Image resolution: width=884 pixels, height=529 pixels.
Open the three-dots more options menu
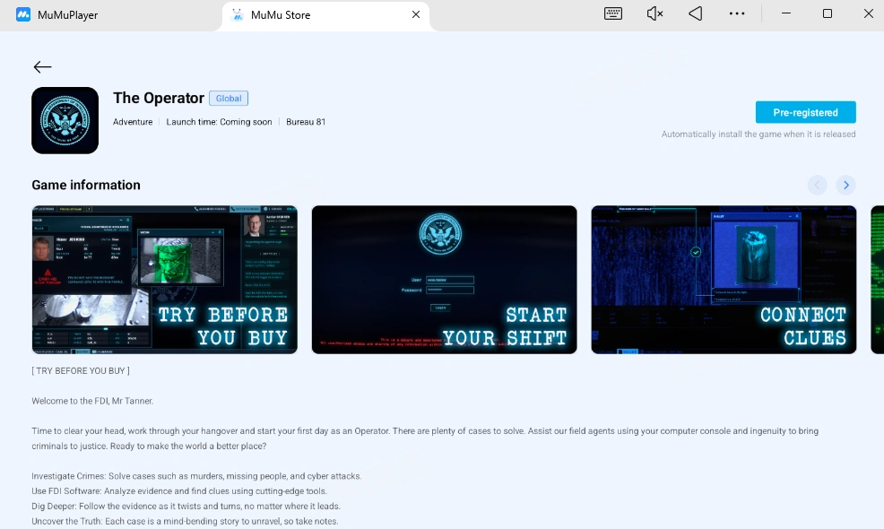tap(737, 13)
